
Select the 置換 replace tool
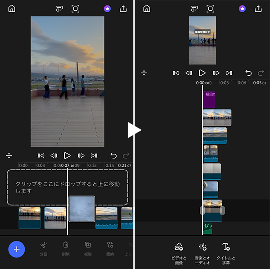[x=110, y=248]
